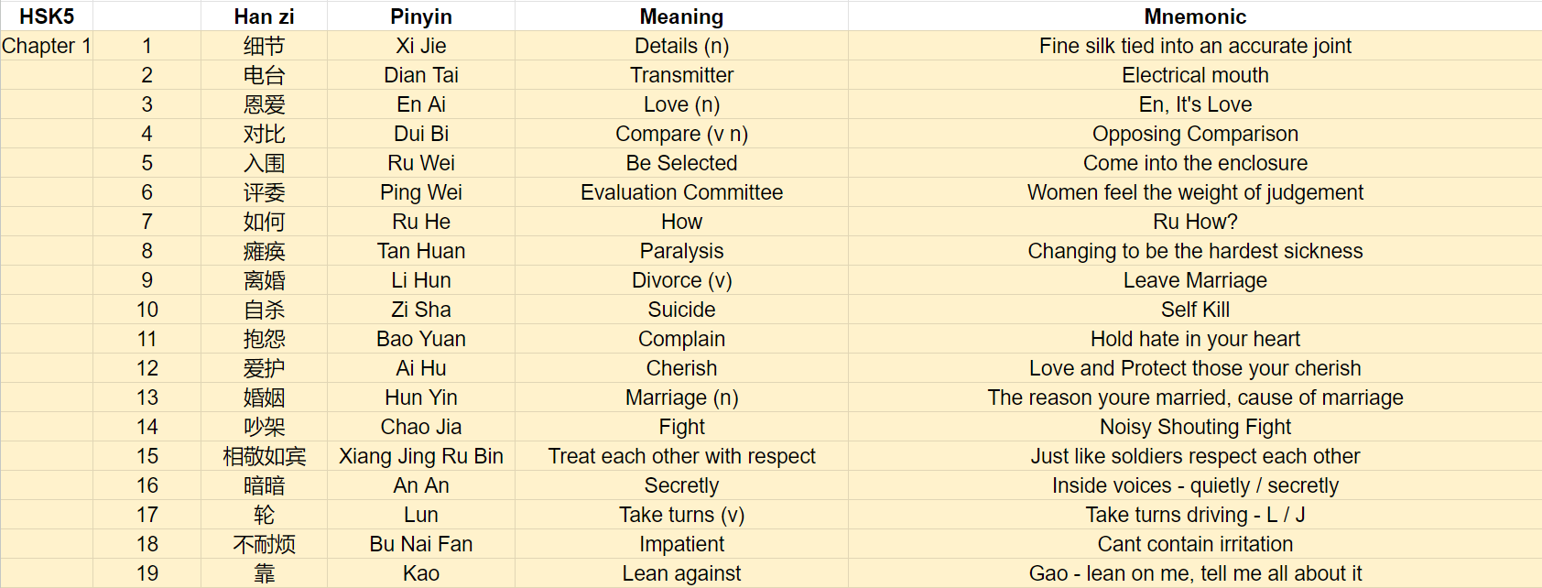Select the Dian Tai pinyin cell
This screenshot has height=588, width=1542.
[421, 75]
